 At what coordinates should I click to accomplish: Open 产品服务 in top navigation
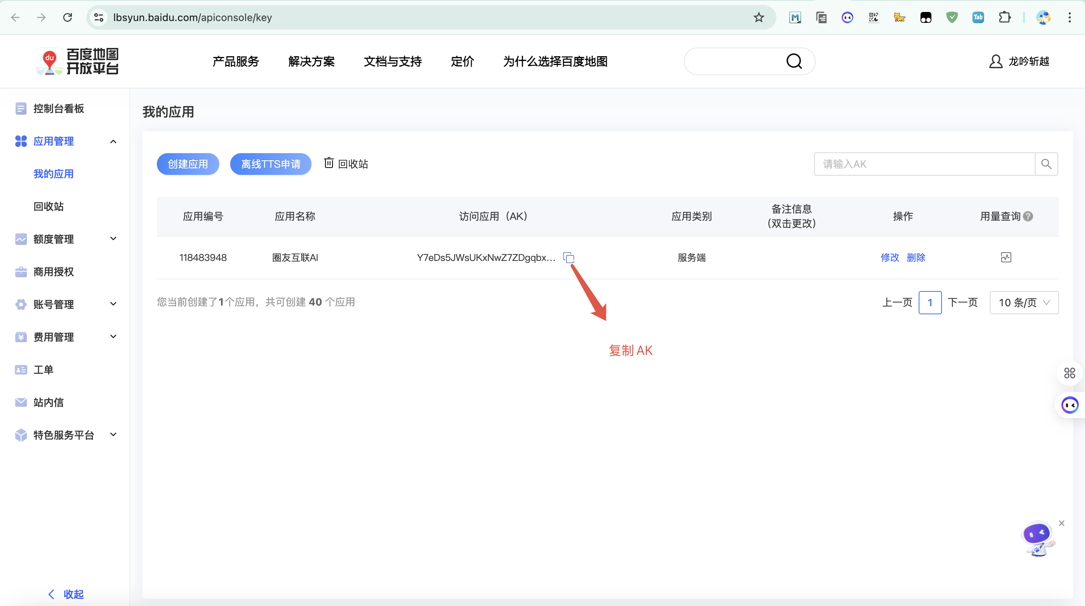coord(235,61)
